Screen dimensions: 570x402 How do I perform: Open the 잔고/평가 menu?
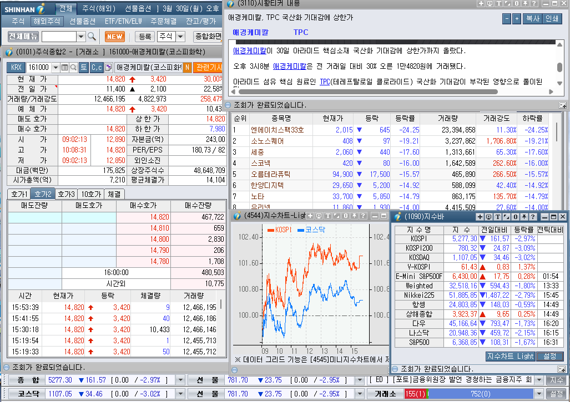tap(201, 22)
